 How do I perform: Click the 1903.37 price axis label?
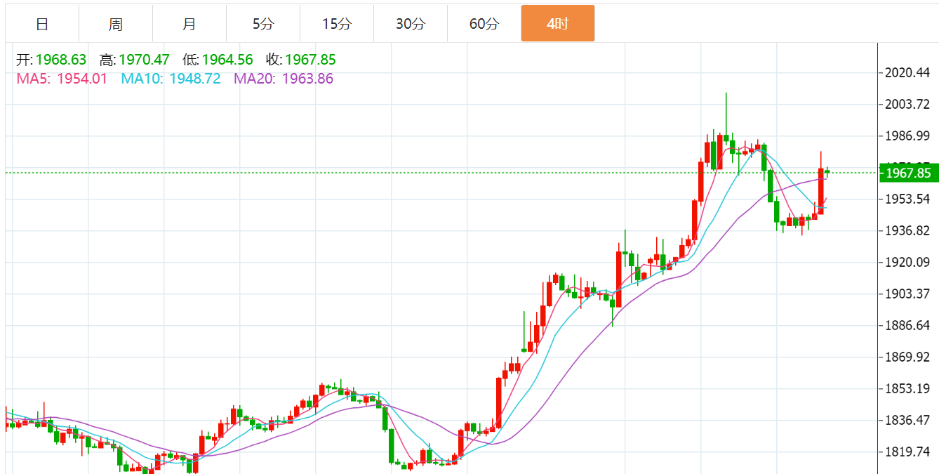[908, 294]
